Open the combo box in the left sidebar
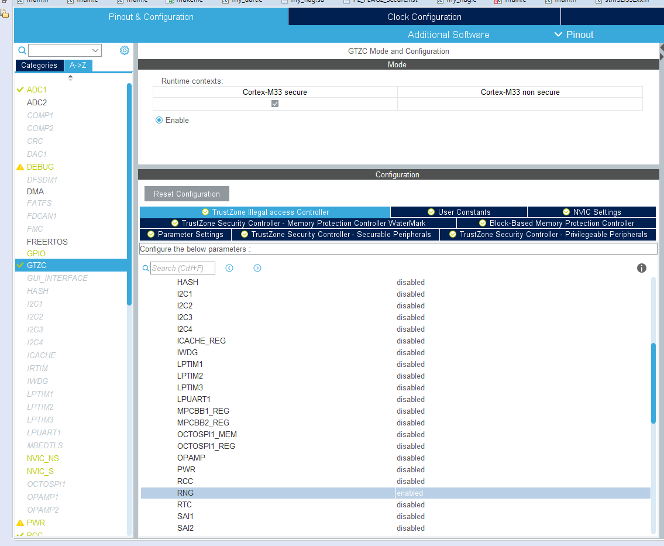The width and height of the screenshot is (664, 546). click(x=64, y=50)
